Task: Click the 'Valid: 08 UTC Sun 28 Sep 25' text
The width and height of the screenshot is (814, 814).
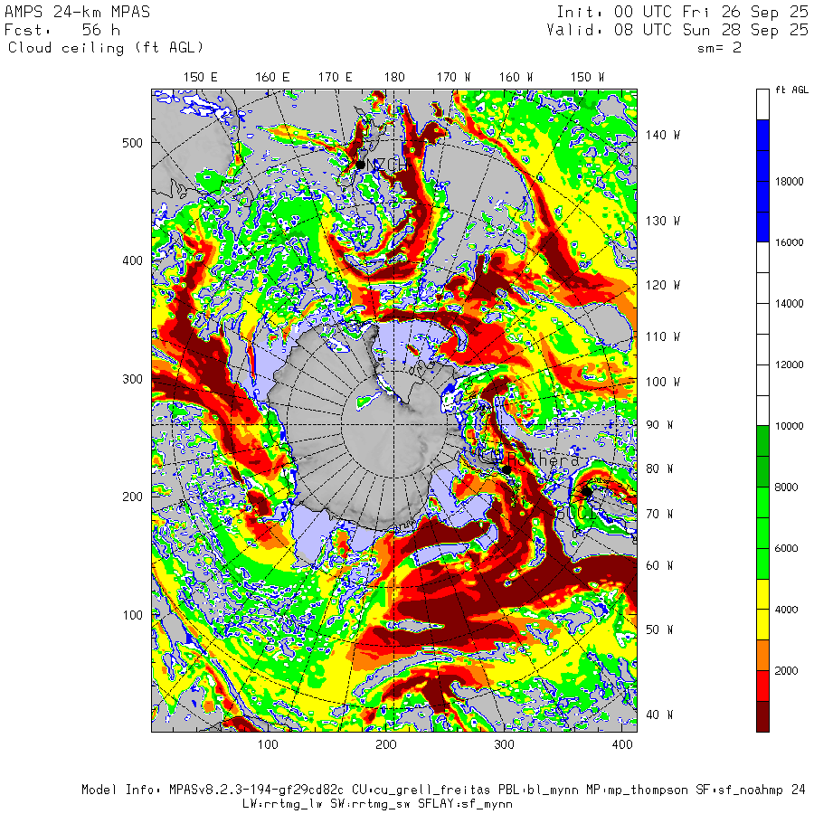Action: (677, 30)
